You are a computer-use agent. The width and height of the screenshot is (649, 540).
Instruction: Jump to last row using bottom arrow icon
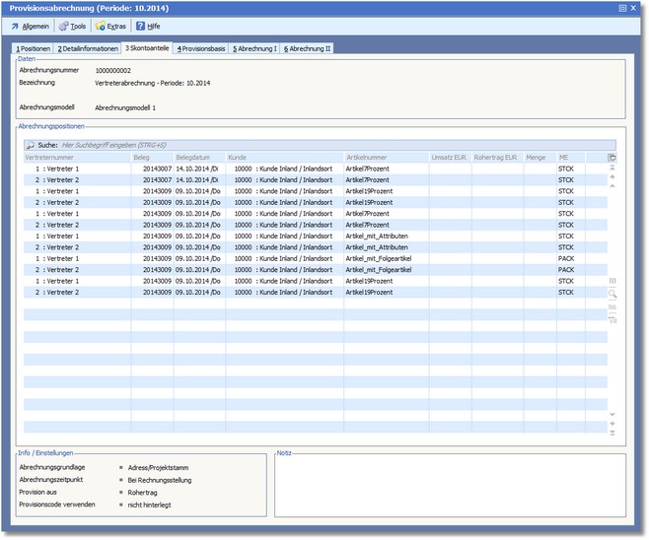pos(613,433)
